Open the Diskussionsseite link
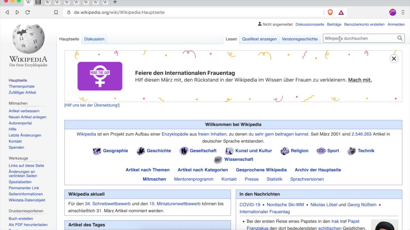Image resolution: width=410 pixels, height=230 pixels. pos(310,24)
